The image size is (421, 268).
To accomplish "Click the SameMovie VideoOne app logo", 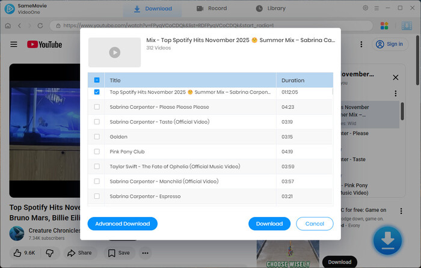I will (x=10, y=8).
